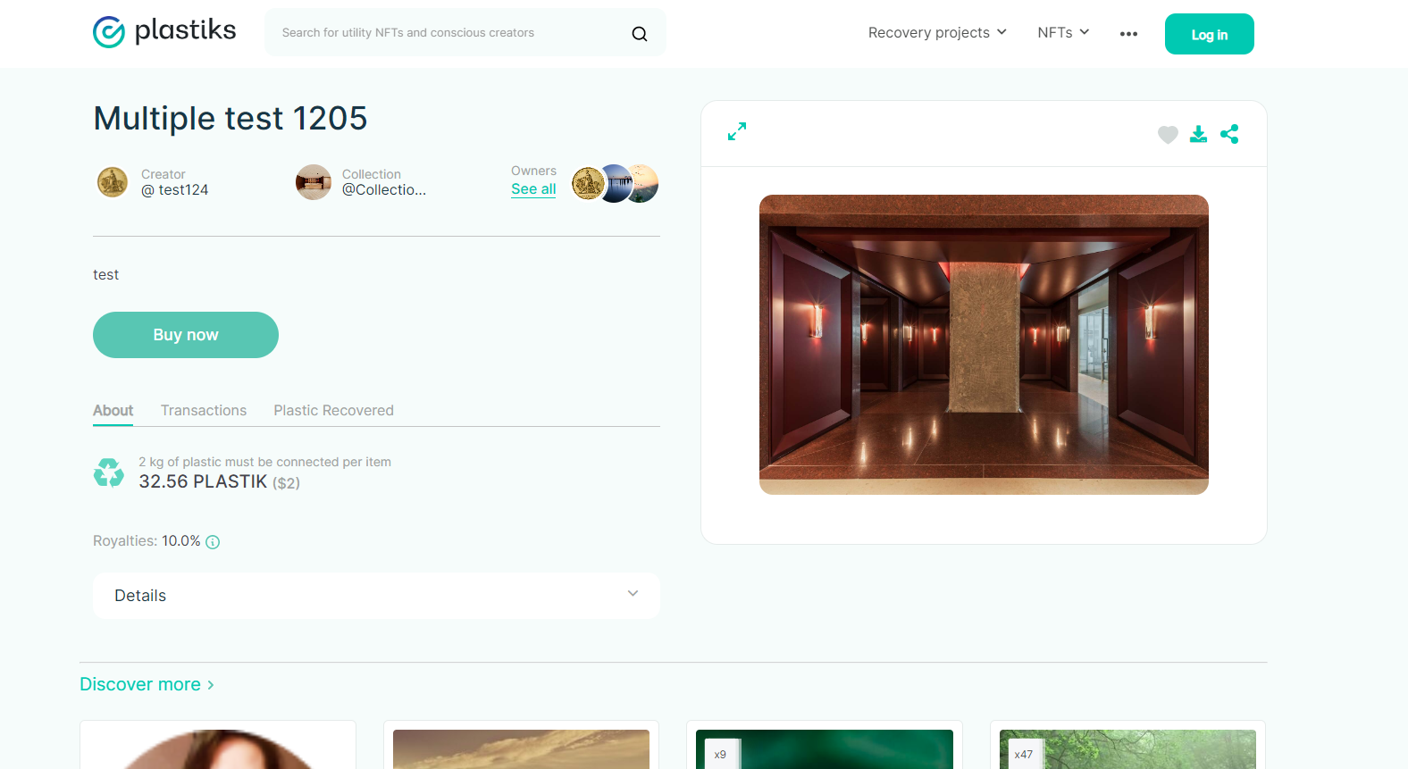Image resolution: width=1408 pixels, height=769 pixels.
Task: Click the green recycle icon
Action: click(x=109, y=472)
